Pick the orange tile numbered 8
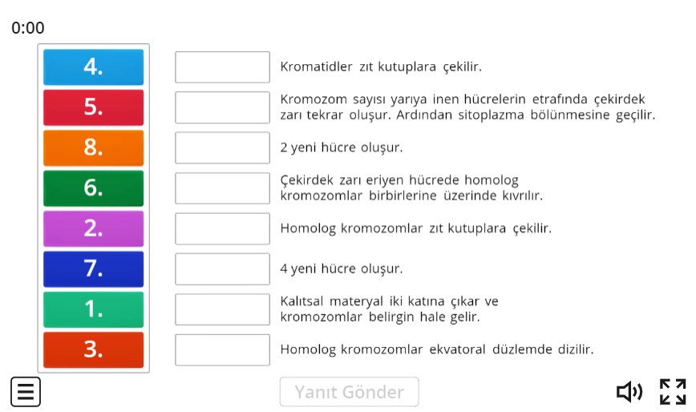 coord(94,147)
